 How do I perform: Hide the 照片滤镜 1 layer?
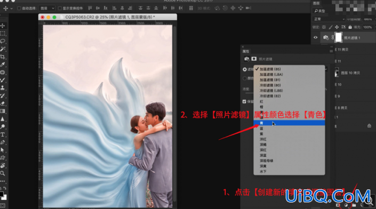(x=316, y=38)
